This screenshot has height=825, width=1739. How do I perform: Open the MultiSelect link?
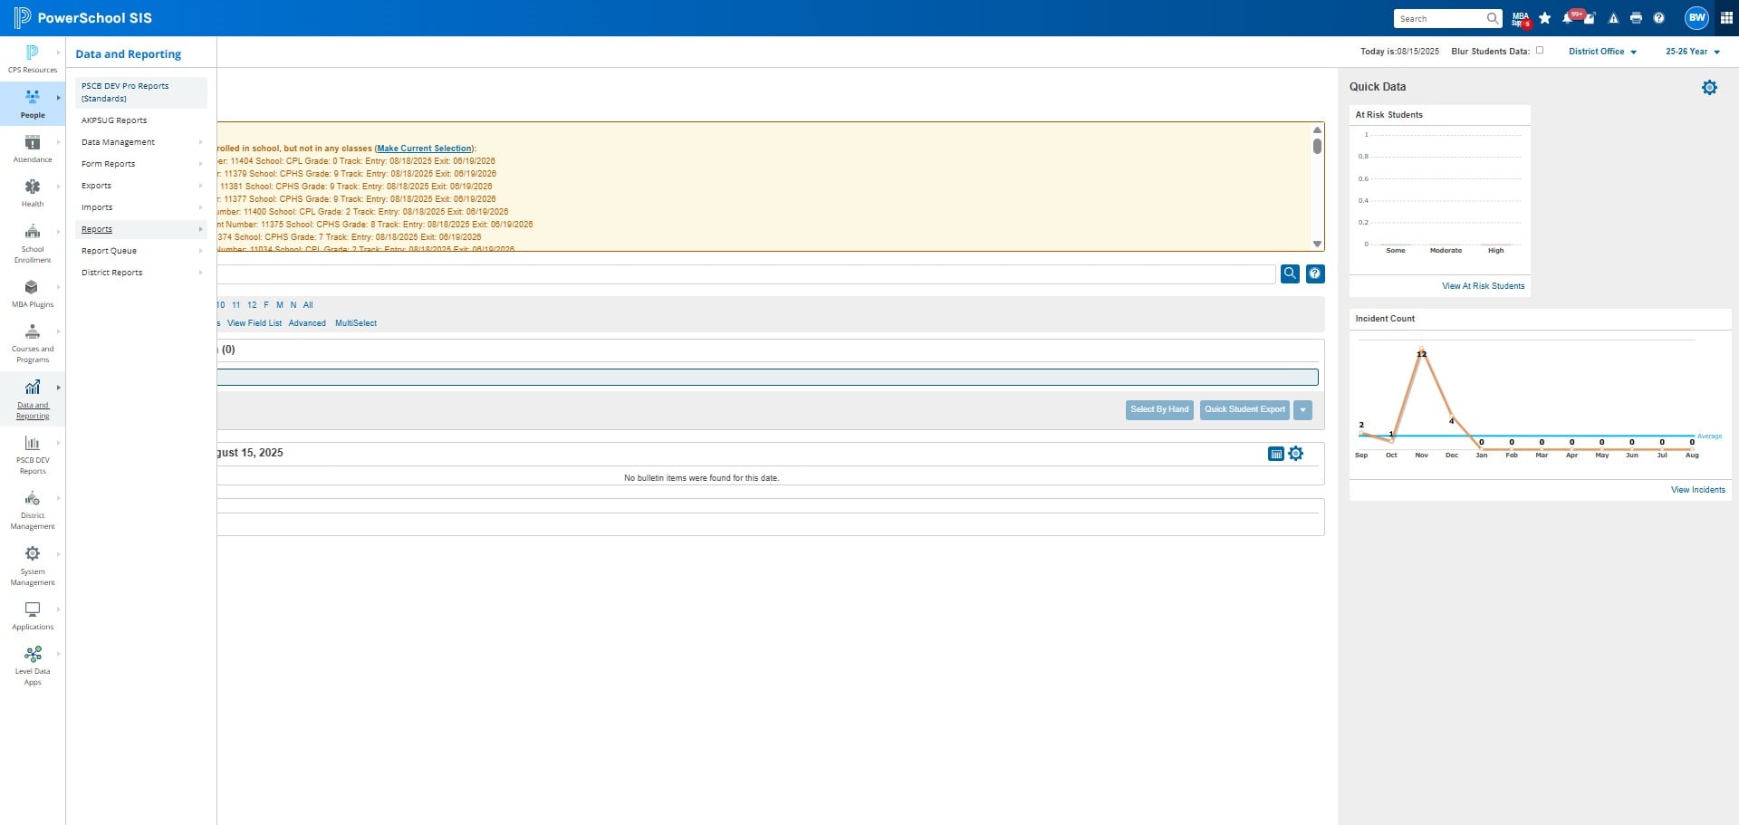(x=356, y=323)
